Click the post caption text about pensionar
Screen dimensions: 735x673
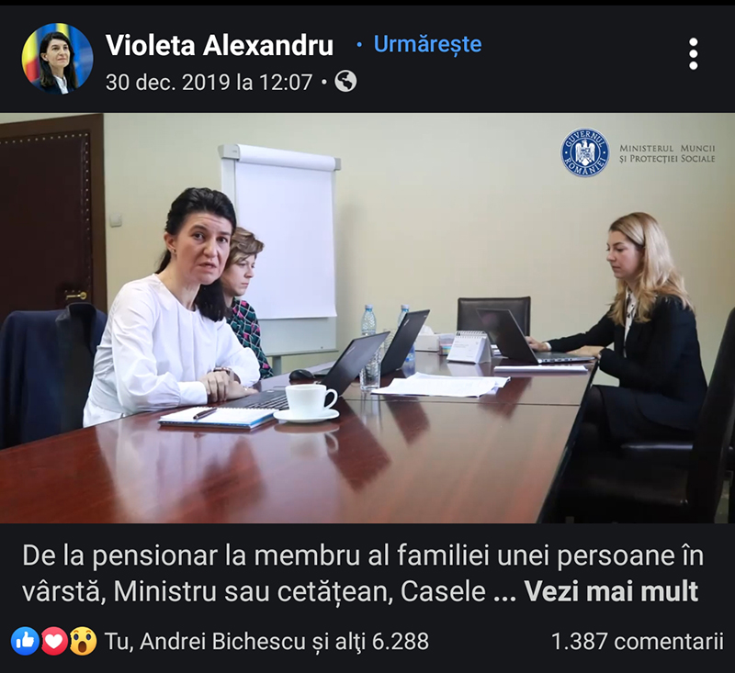[363, 574]
